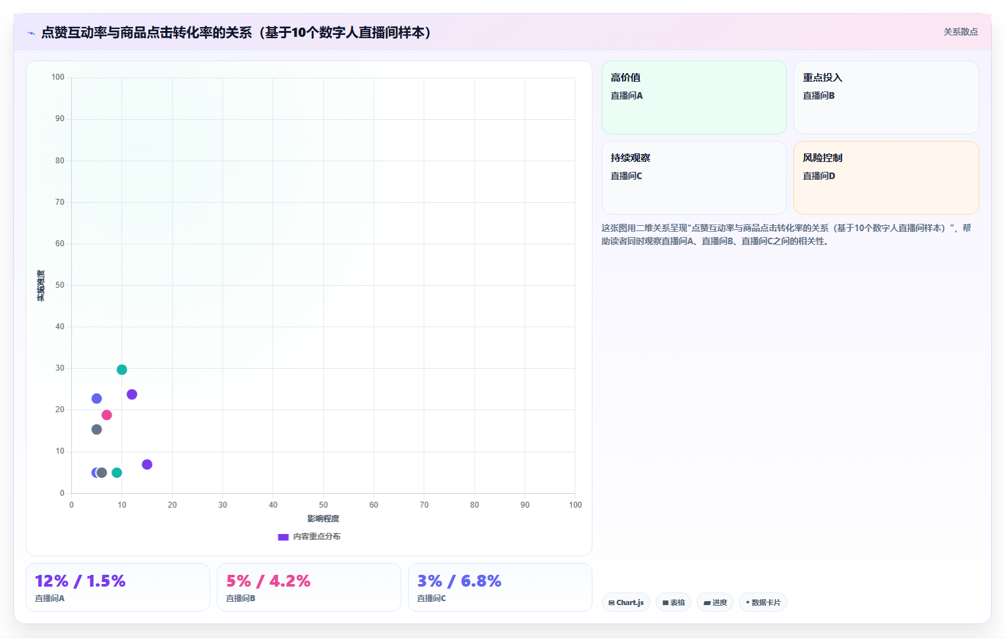Click the 5% / 4.2% 直播间B stat card
The height and width of the screenshot is (638, 1005).
[309, 587]
